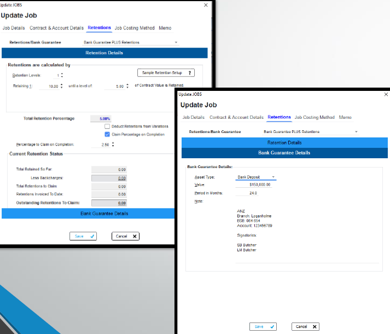The width and height of the screenshot is (390, 334).
Task: Open Job Costing Method tab in back window
Action: click(135, 28)
